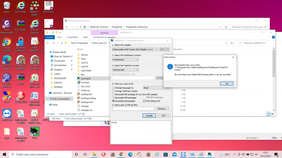
Task: Click the Compile button
Action: (x=149, y=116)
